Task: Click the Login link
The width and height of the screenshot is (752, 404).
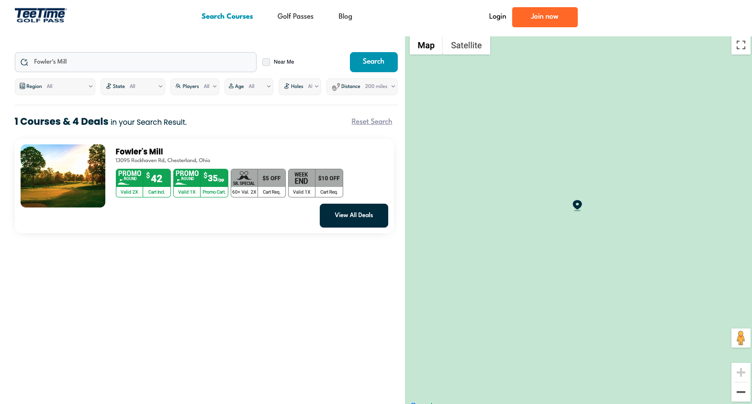Action: 497,16
